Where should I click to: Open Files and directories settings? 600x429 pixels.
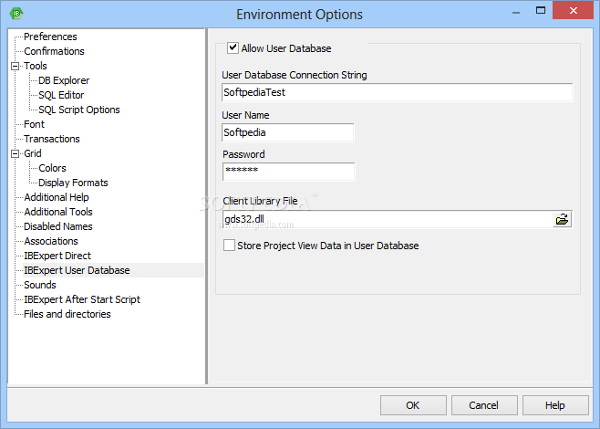click(x=67, y=314)
